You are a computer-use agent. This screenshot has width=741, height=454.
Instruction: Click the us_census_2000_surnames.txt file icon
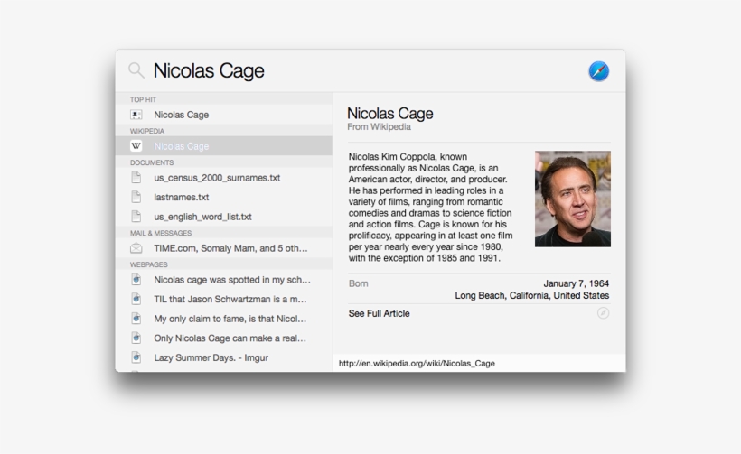coord(136,178)
